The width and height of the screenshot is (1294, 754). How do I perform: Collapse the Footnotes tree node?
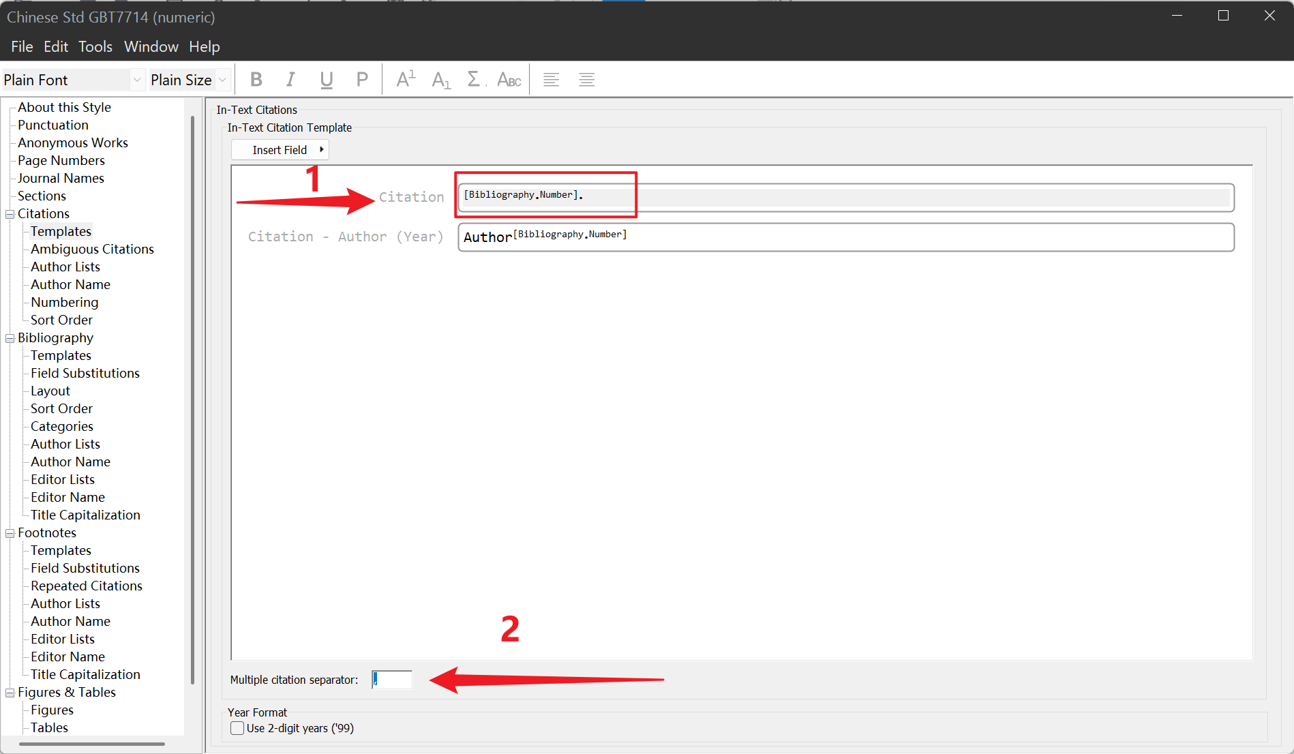coord(10,533)
